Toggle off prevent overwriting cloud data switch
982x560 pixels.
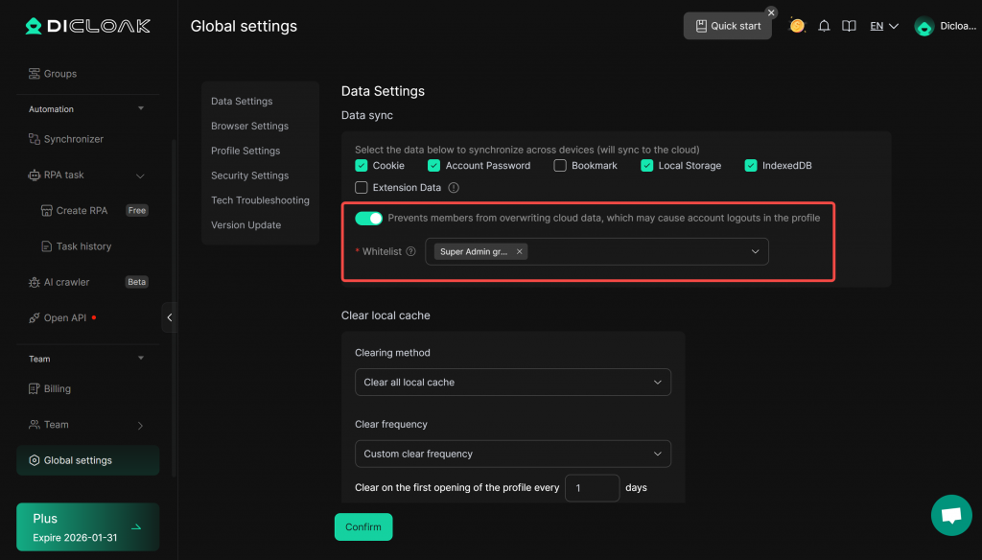[x=368, y=218]
